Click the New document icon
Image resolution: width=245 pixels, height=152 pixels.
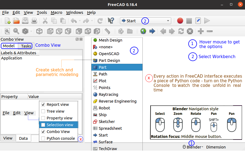coord(8,21)
